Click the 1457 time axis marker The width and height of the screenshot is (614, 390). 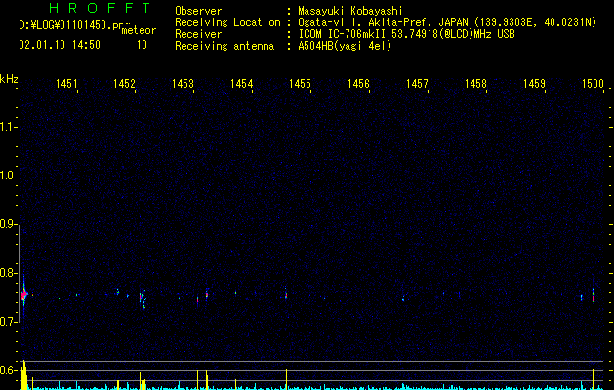[x=417, y=84]
